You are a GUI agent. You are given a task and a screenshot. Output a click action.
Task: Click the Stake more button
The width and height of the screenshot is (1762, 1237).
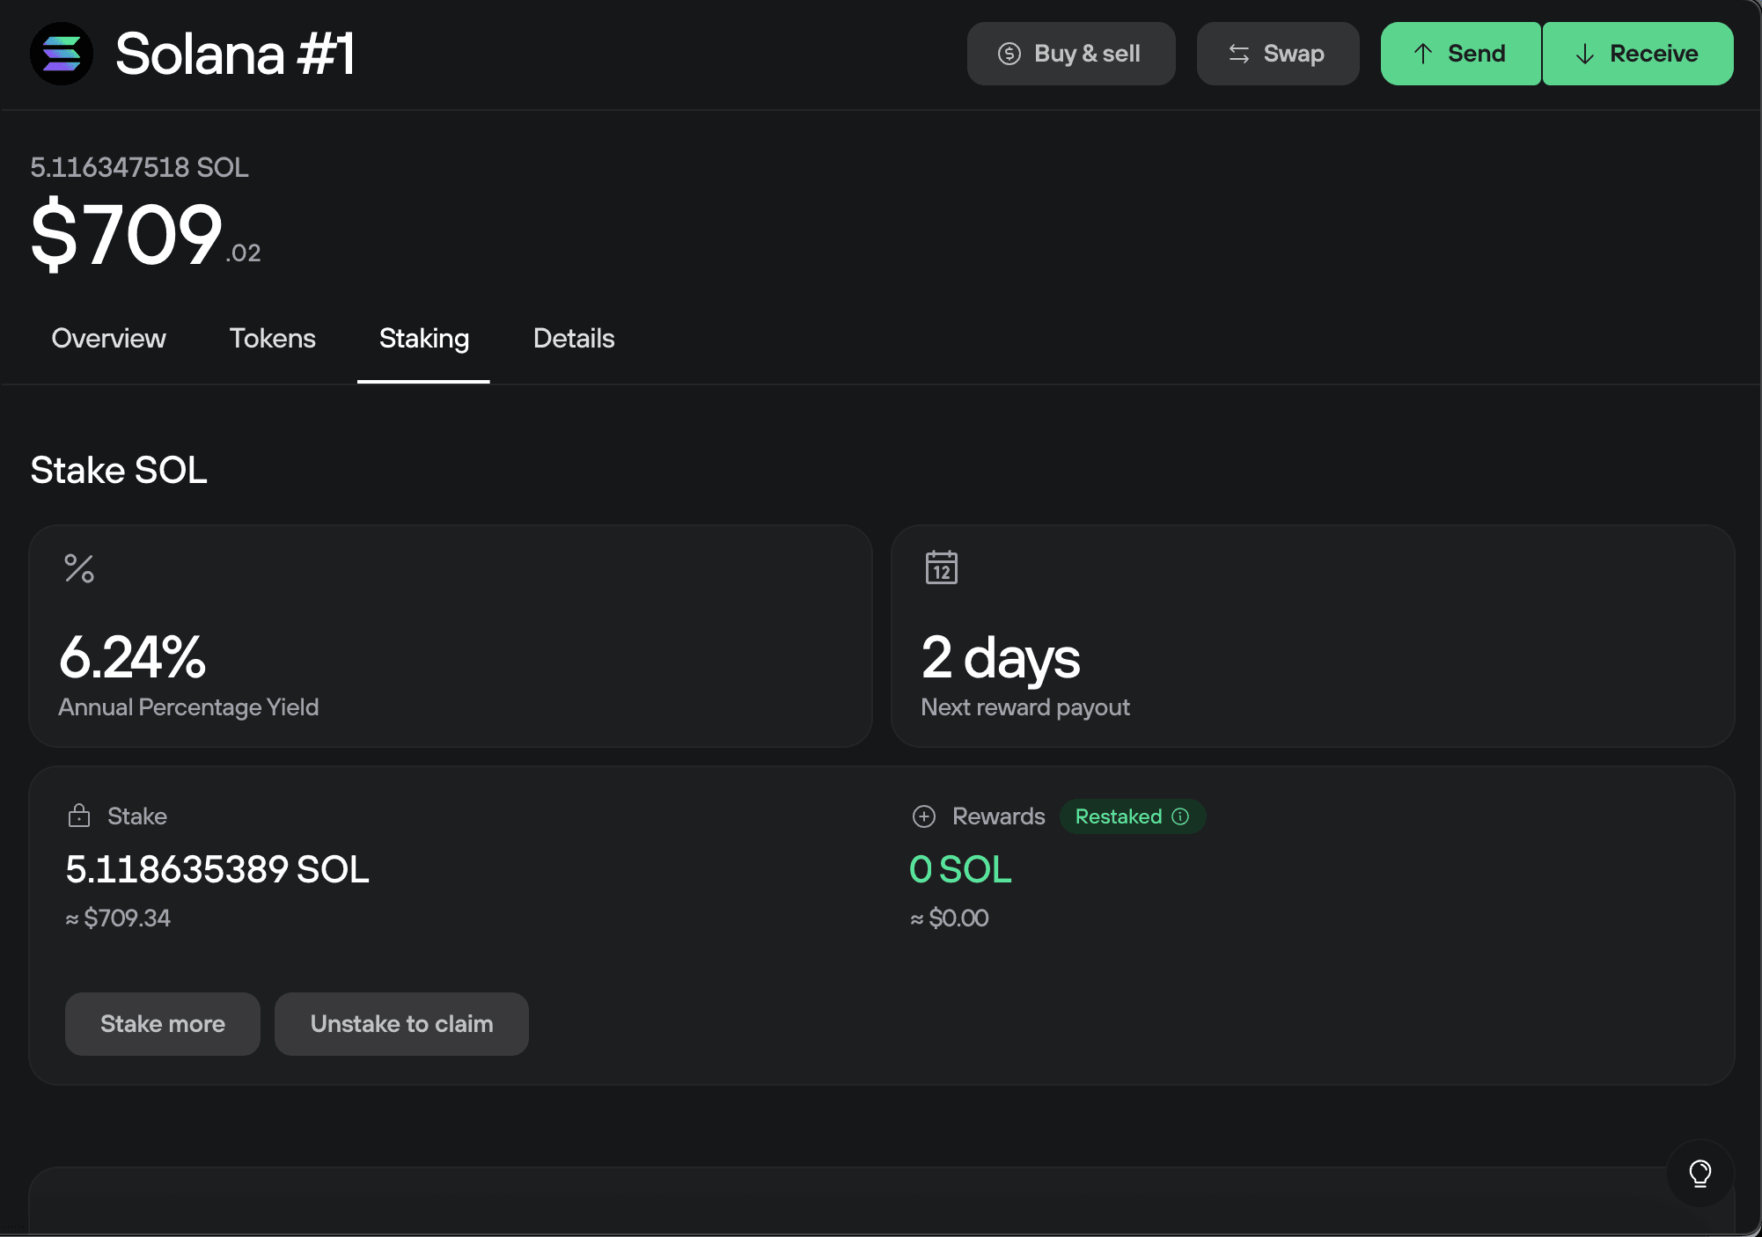tap(162, 1023)
